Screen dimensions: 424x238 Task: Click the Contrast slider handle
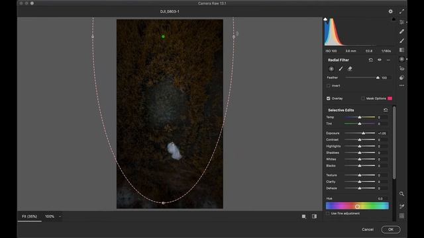click(360, 139)
